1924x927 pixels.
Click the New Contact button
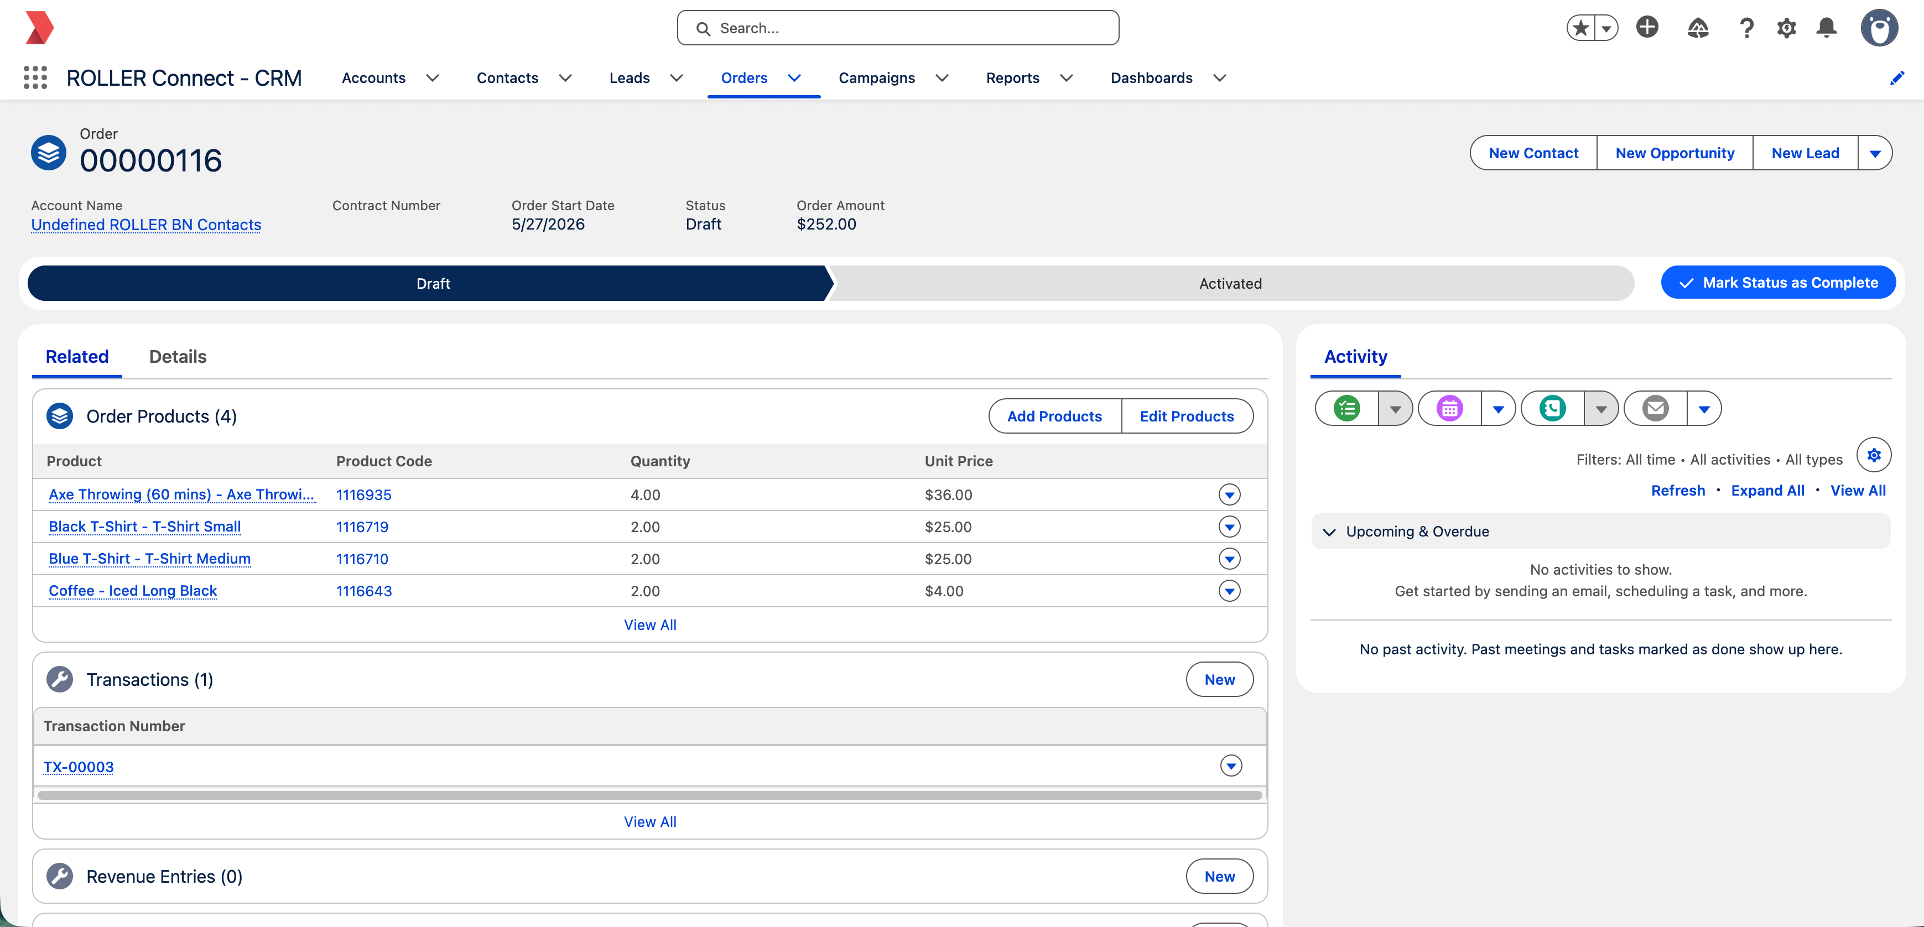1533,153
